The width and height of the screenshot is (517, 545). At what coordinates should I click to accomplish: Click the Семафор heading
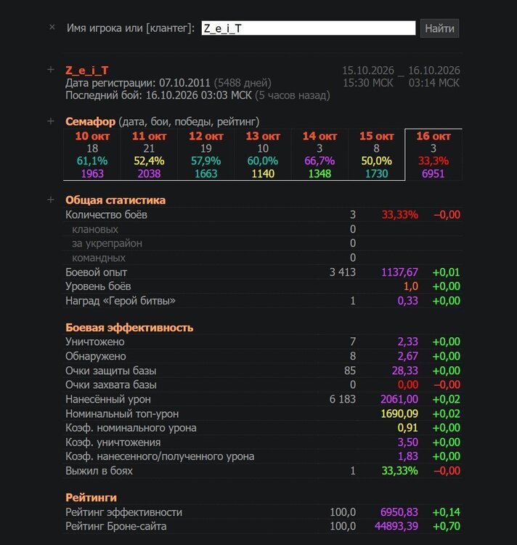coord(90,121)
